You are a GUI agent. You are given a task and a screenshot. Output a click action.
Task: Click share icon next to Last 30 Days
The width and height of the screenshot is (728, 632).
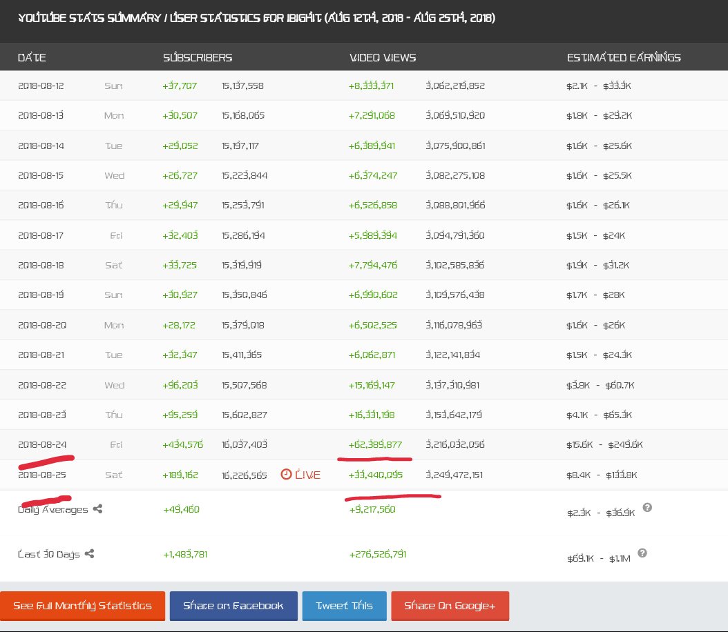(89, 553)
